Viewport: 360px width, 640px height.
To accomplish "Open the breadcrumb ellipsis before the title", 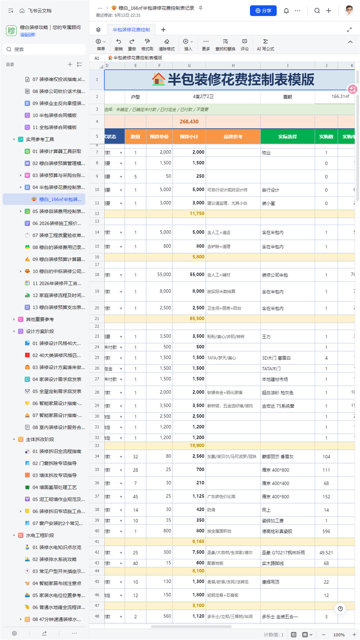I will click(x=100, y=8).
